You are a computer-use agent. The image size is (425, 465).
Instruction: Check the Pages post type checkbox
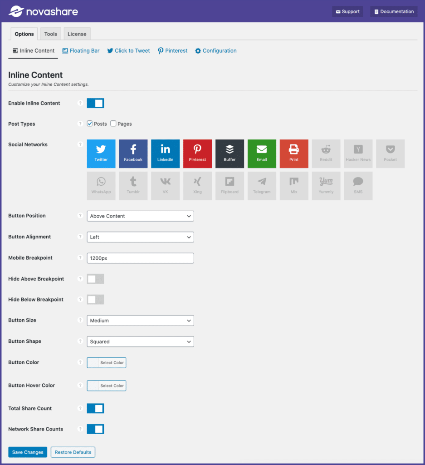point(113,124)
